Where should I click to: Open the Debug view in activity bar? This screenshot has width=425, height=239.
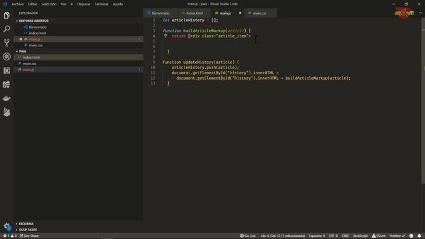click(x=7, y=56)
